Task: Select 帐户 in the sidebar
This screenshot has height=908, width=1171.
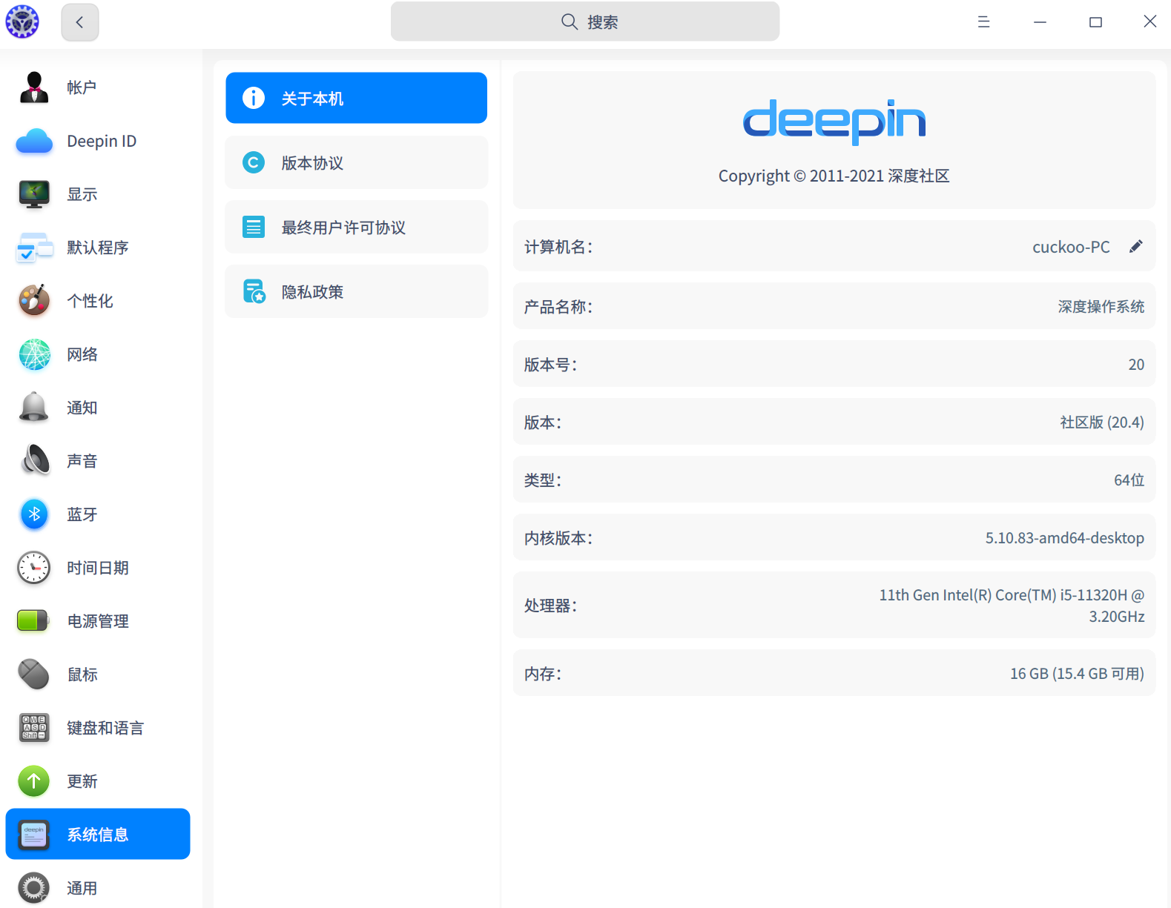Action: 98,87
